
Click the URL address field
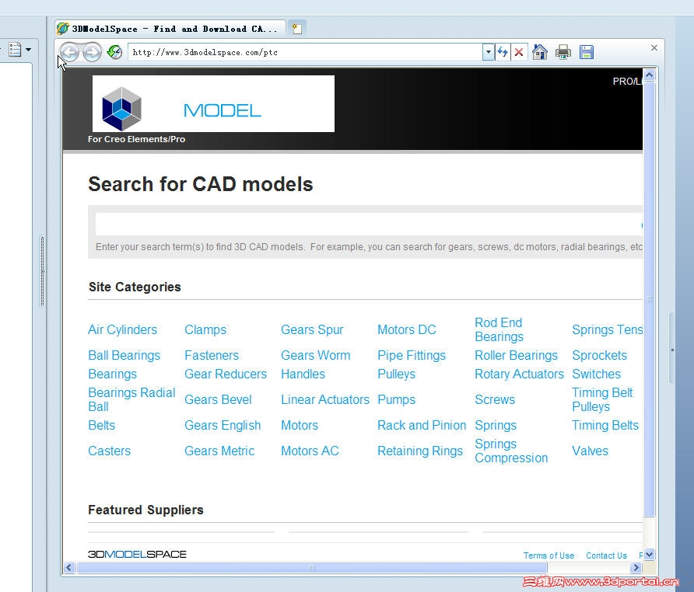click(x=306, y=52)
